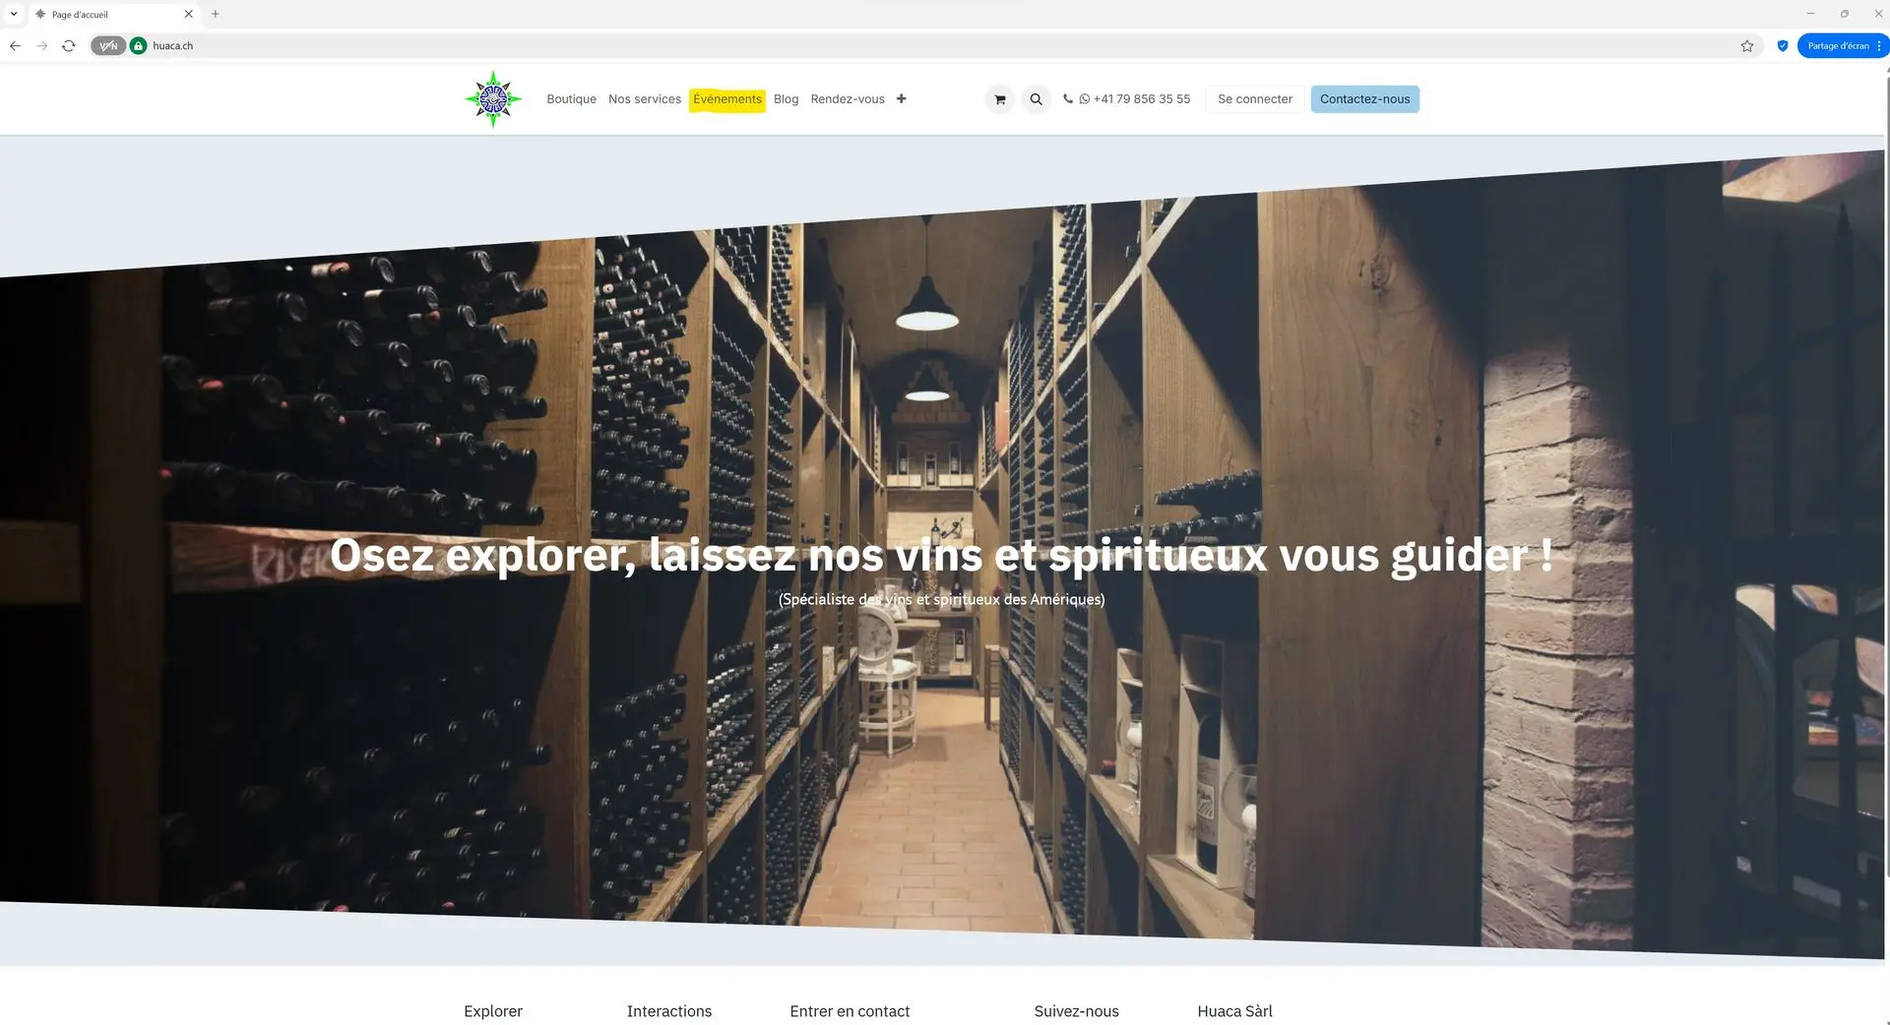Click the search magnifier icon
Viewport: 1890px width, 1025px height.
(1036, 99)
